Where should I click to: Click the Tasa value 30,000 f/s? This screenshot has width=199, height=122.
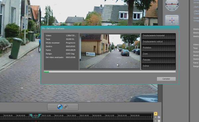(70, 39)
